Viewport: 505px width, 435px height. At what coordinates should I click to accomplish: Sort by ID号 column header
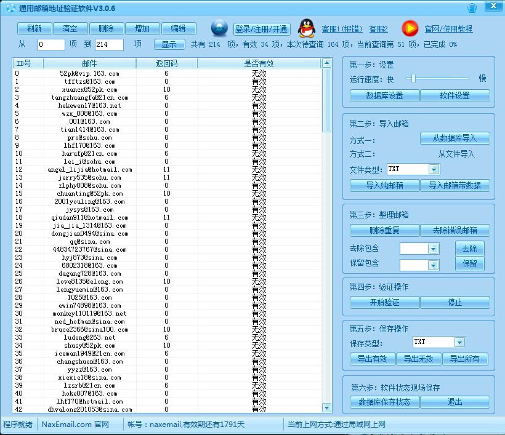(28, 63)
